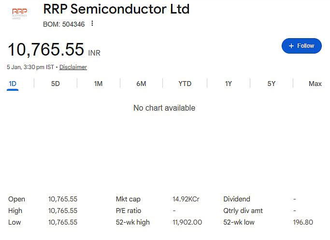This screenshot has width=330, height=240.
Task: Switch to the 5D chart range
Action: (56, 84)
